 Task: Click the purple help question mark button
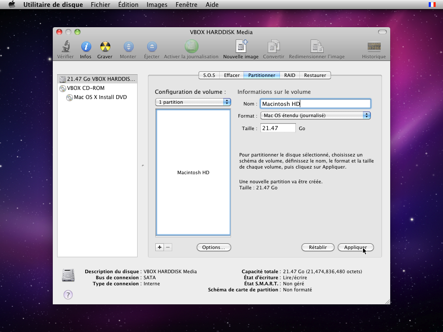[68, 294]
